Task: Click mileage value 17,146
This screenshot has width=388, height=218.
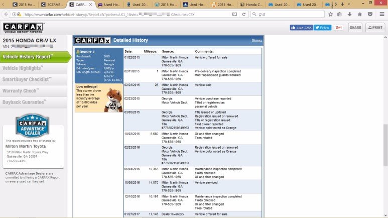Action: click(x=154, y=214)
